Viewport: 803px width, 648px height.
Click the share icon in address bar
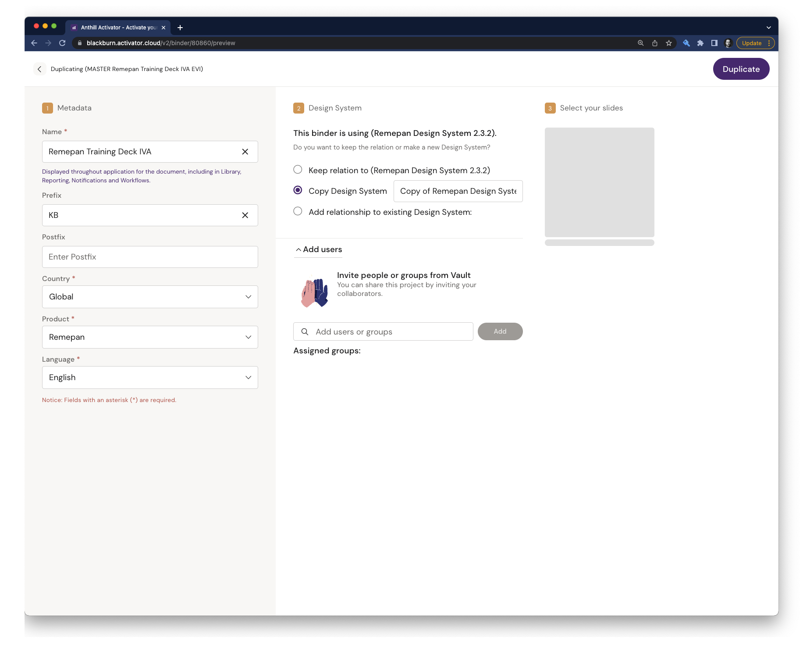click(x=654, y=43)
